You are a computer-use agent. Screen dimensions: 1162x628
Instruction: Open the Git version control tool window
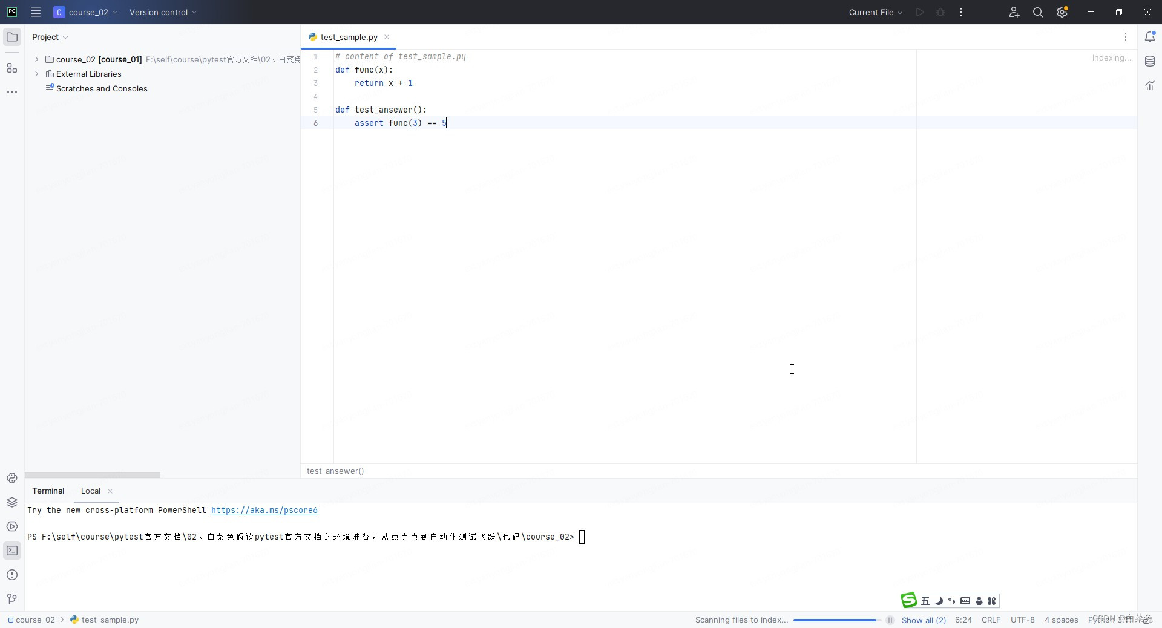[12, 599]
